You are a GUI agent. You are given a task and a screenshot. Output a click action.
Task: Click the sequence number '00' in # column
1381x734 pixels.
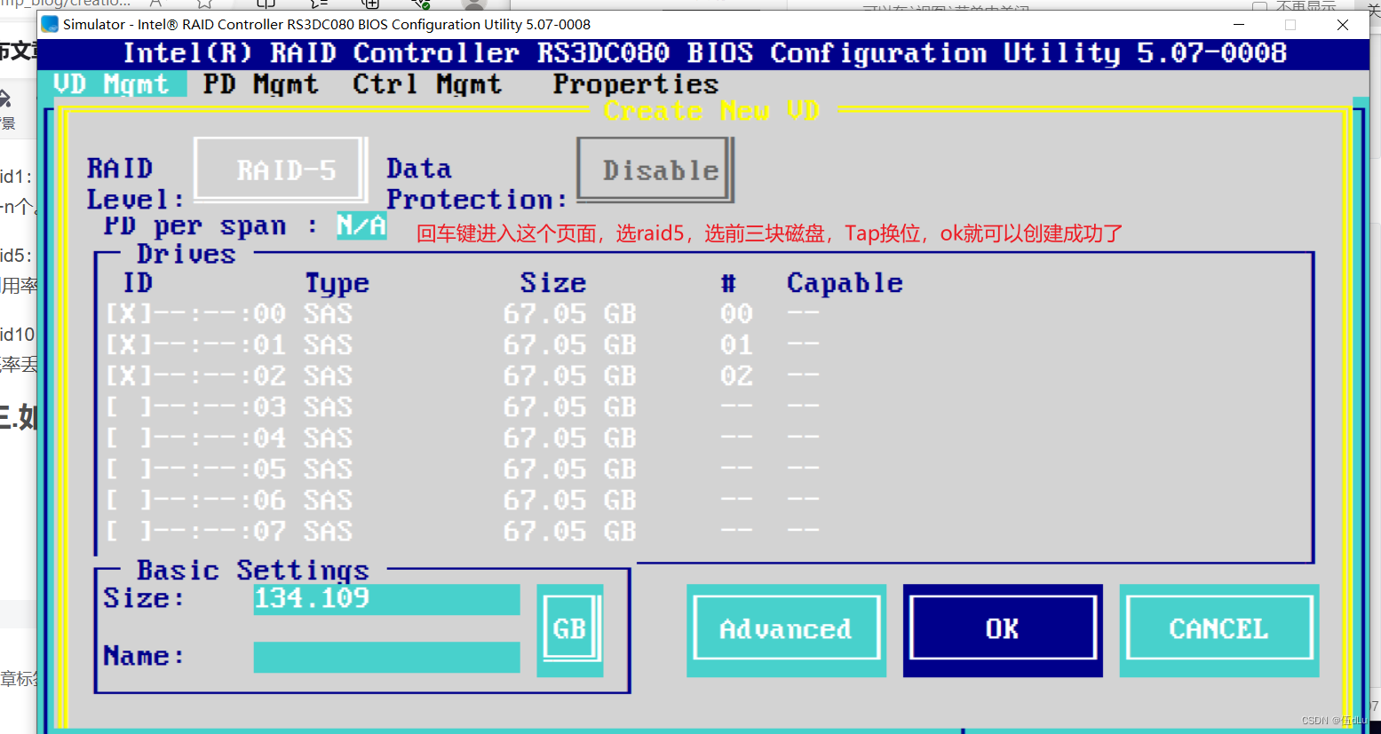pos(736,314)
